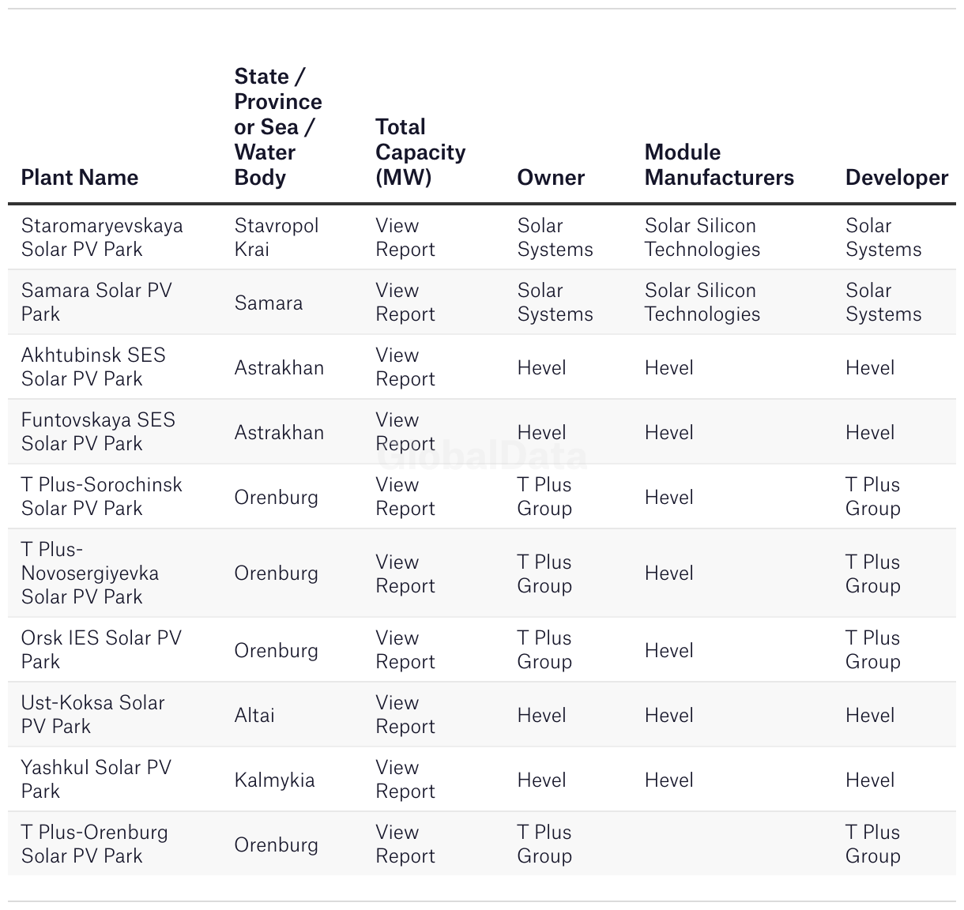Open View Report for Ust-Koksa Solar park
The width and height of the screenshot is (964, 910).
pyautogui.click(x=405, y=714)
